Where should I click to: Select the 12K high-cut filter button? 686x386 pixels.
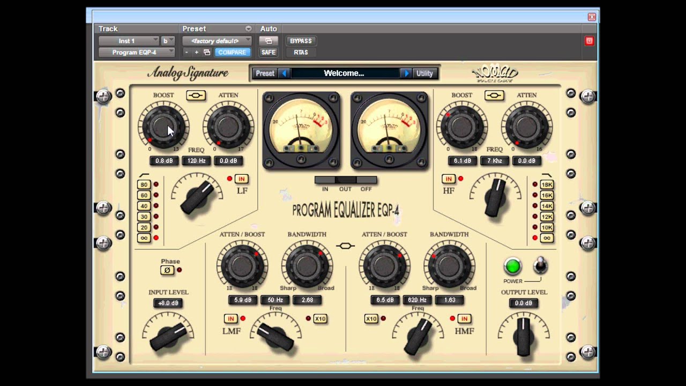(x=547, y=217)
